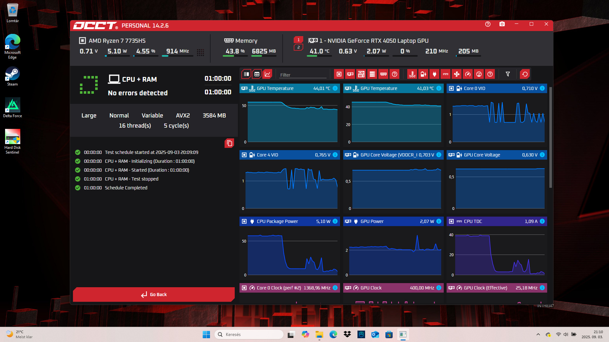Click the Go Back button
This screenshot has width=609, height=342.
154,294
